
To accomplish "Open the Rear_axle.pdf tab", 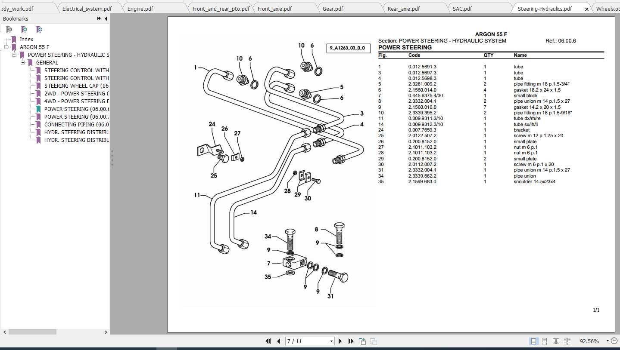I will [404, 8].
